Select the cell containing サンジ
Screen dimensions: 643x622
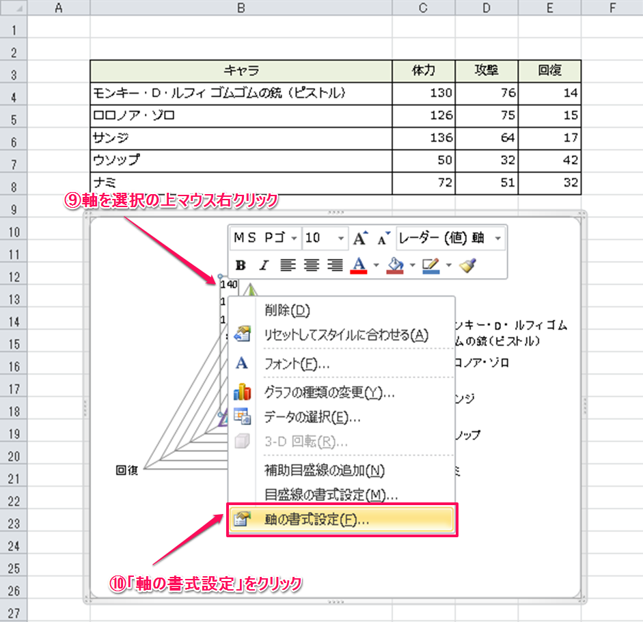[241, 137]
